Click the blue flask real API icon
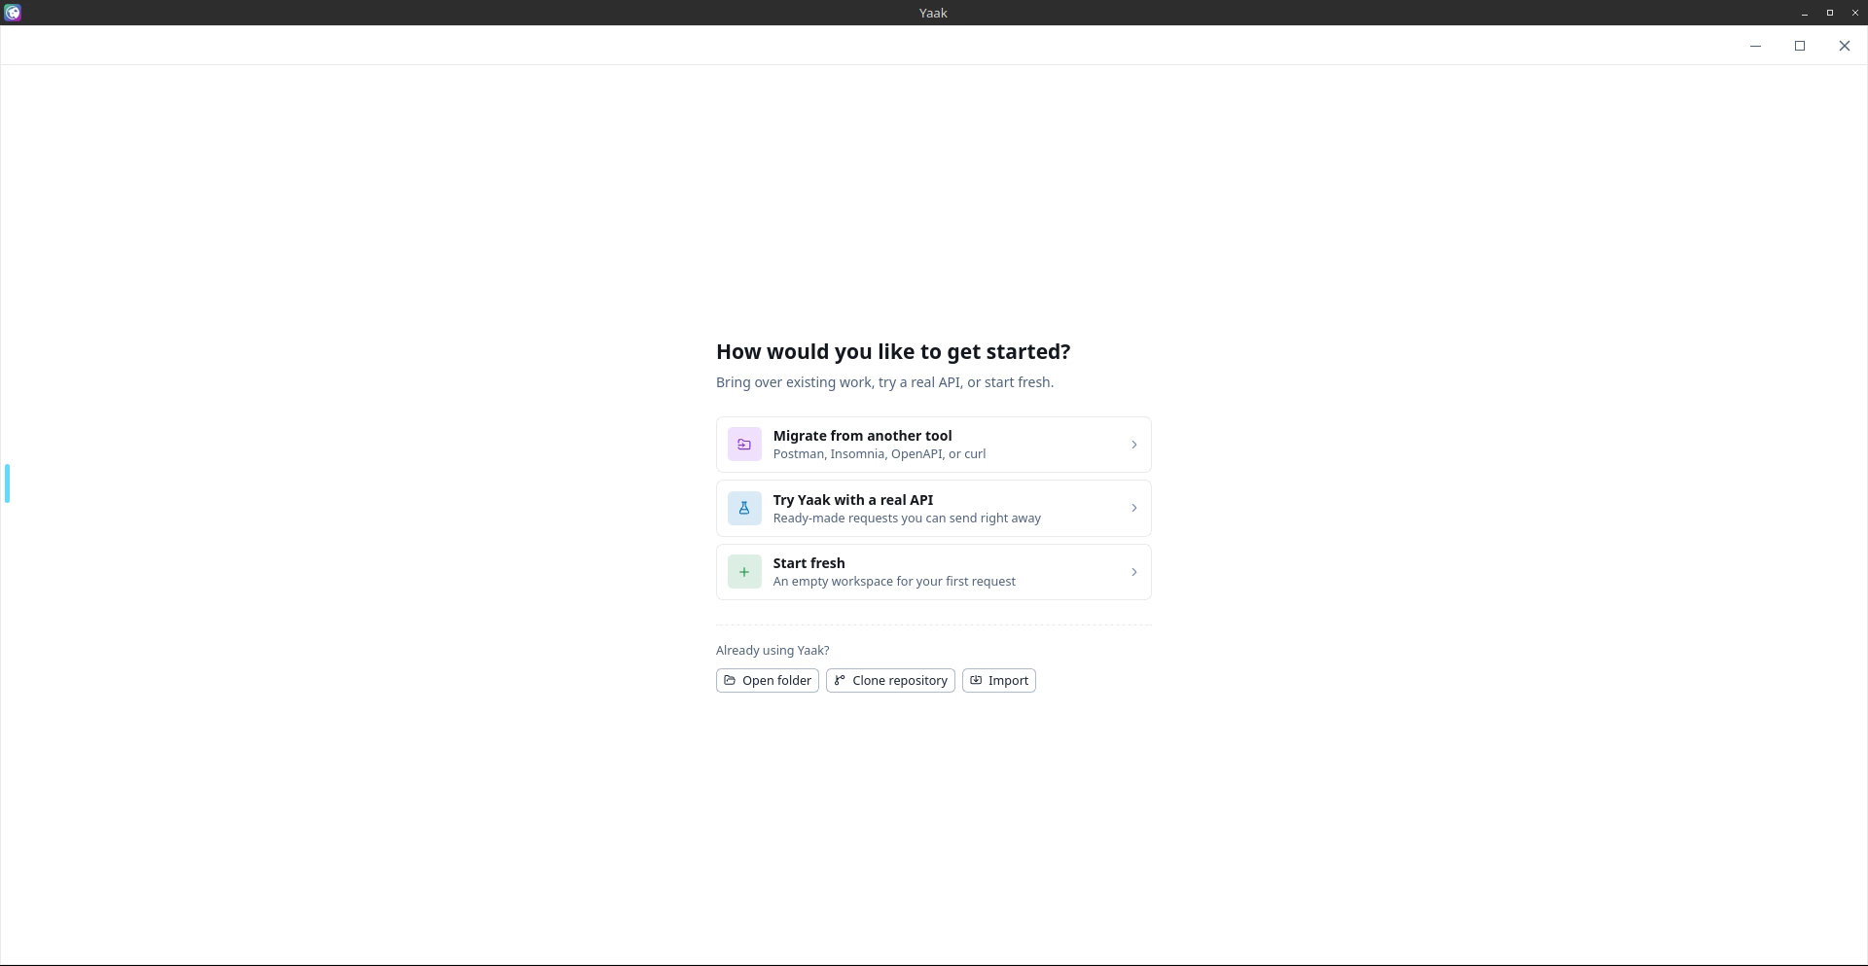Viewport: 1868px width, 966px height. pyautogui.click(x=744, y=508)
